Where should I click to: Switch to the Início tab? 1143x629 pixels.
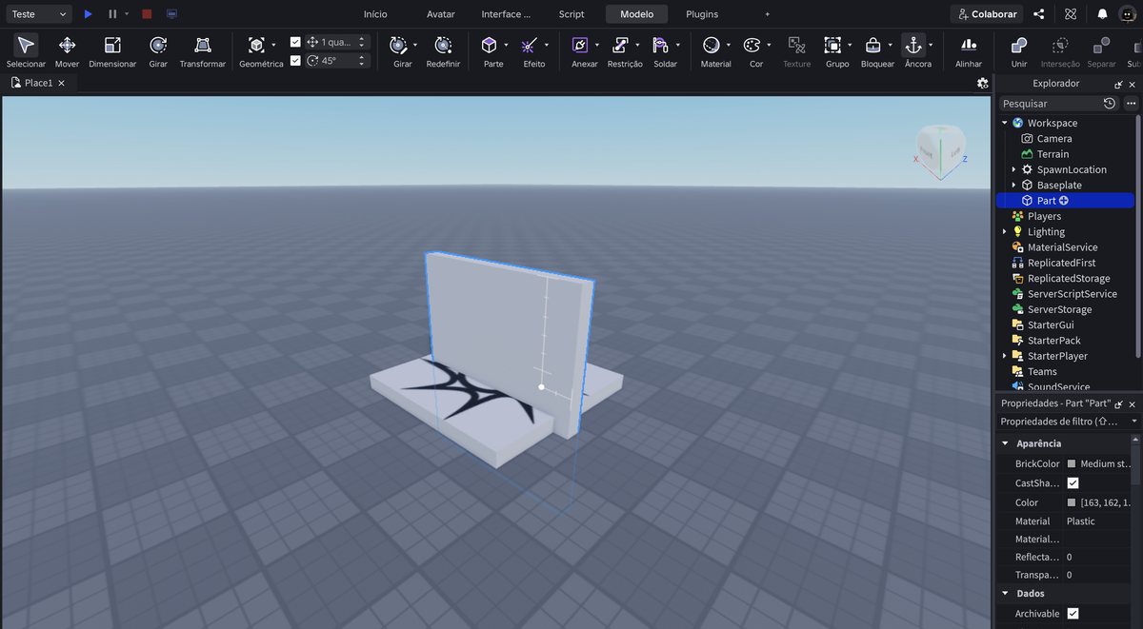tap(375, 14)
